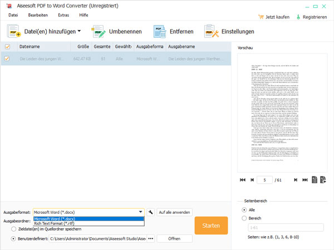Open the Datei menu
The height and width of the screenshot is (250, 334).
(13, 15)
